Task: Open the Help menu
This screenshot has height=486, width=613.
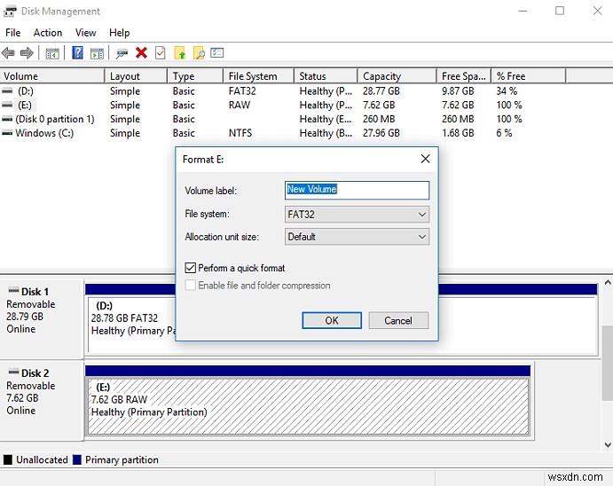Action: [x=119, y=33]
